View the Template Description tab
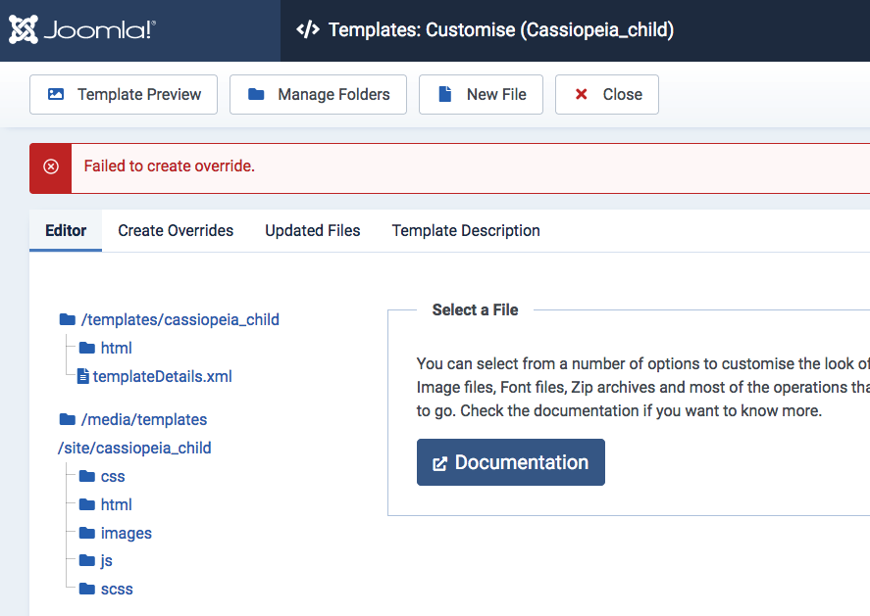The image size is (870, 616). 466,230
